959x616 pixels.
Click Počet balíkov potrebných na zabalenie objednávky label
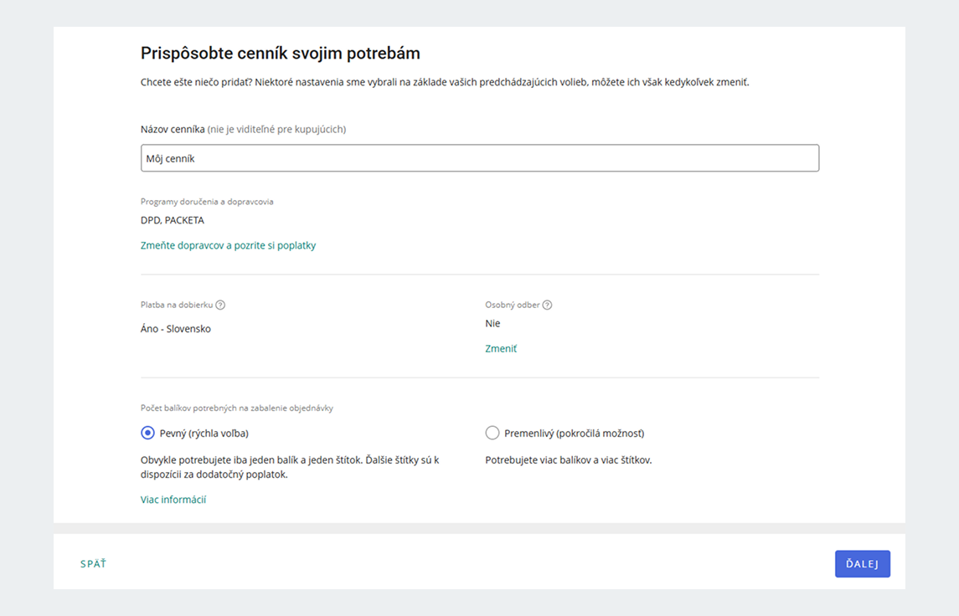pyautogui.click(x=237, y=408)
